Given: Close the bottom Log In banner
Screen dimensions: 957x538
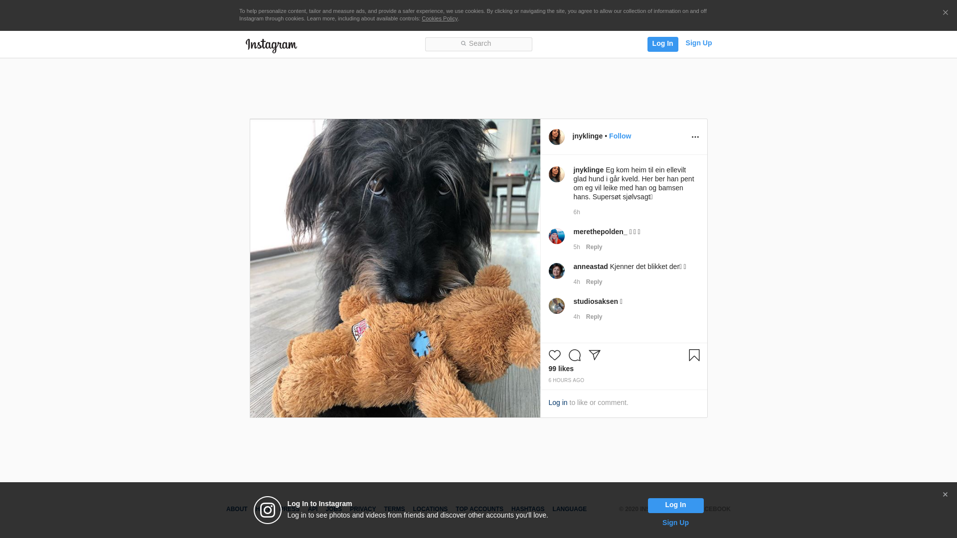Looking at the screenshot, I should (945, 495).
